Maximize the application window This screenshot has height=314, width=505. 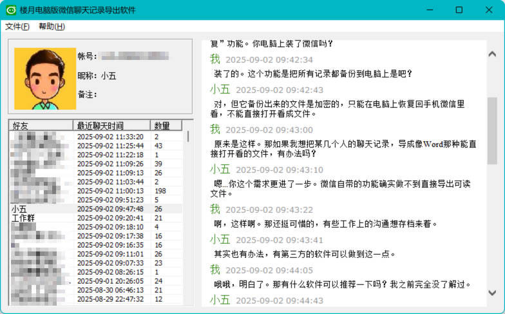459,10
